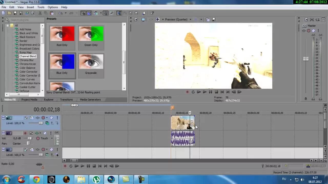Open track 2 audio FX dropdown arrow

coord(40,133)
